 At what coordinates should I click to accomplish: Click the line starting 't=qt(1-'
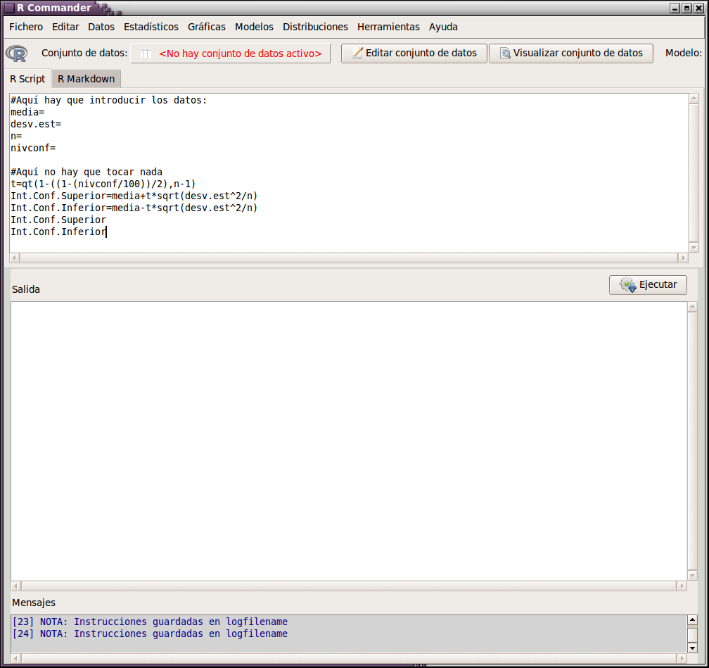103,184
